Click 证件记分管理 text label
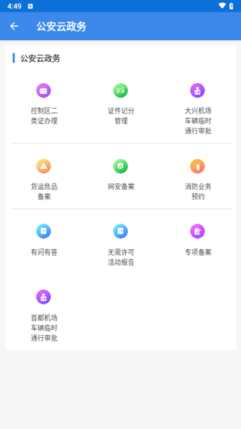Screen dimensions: 241x429 coord(121,116)
